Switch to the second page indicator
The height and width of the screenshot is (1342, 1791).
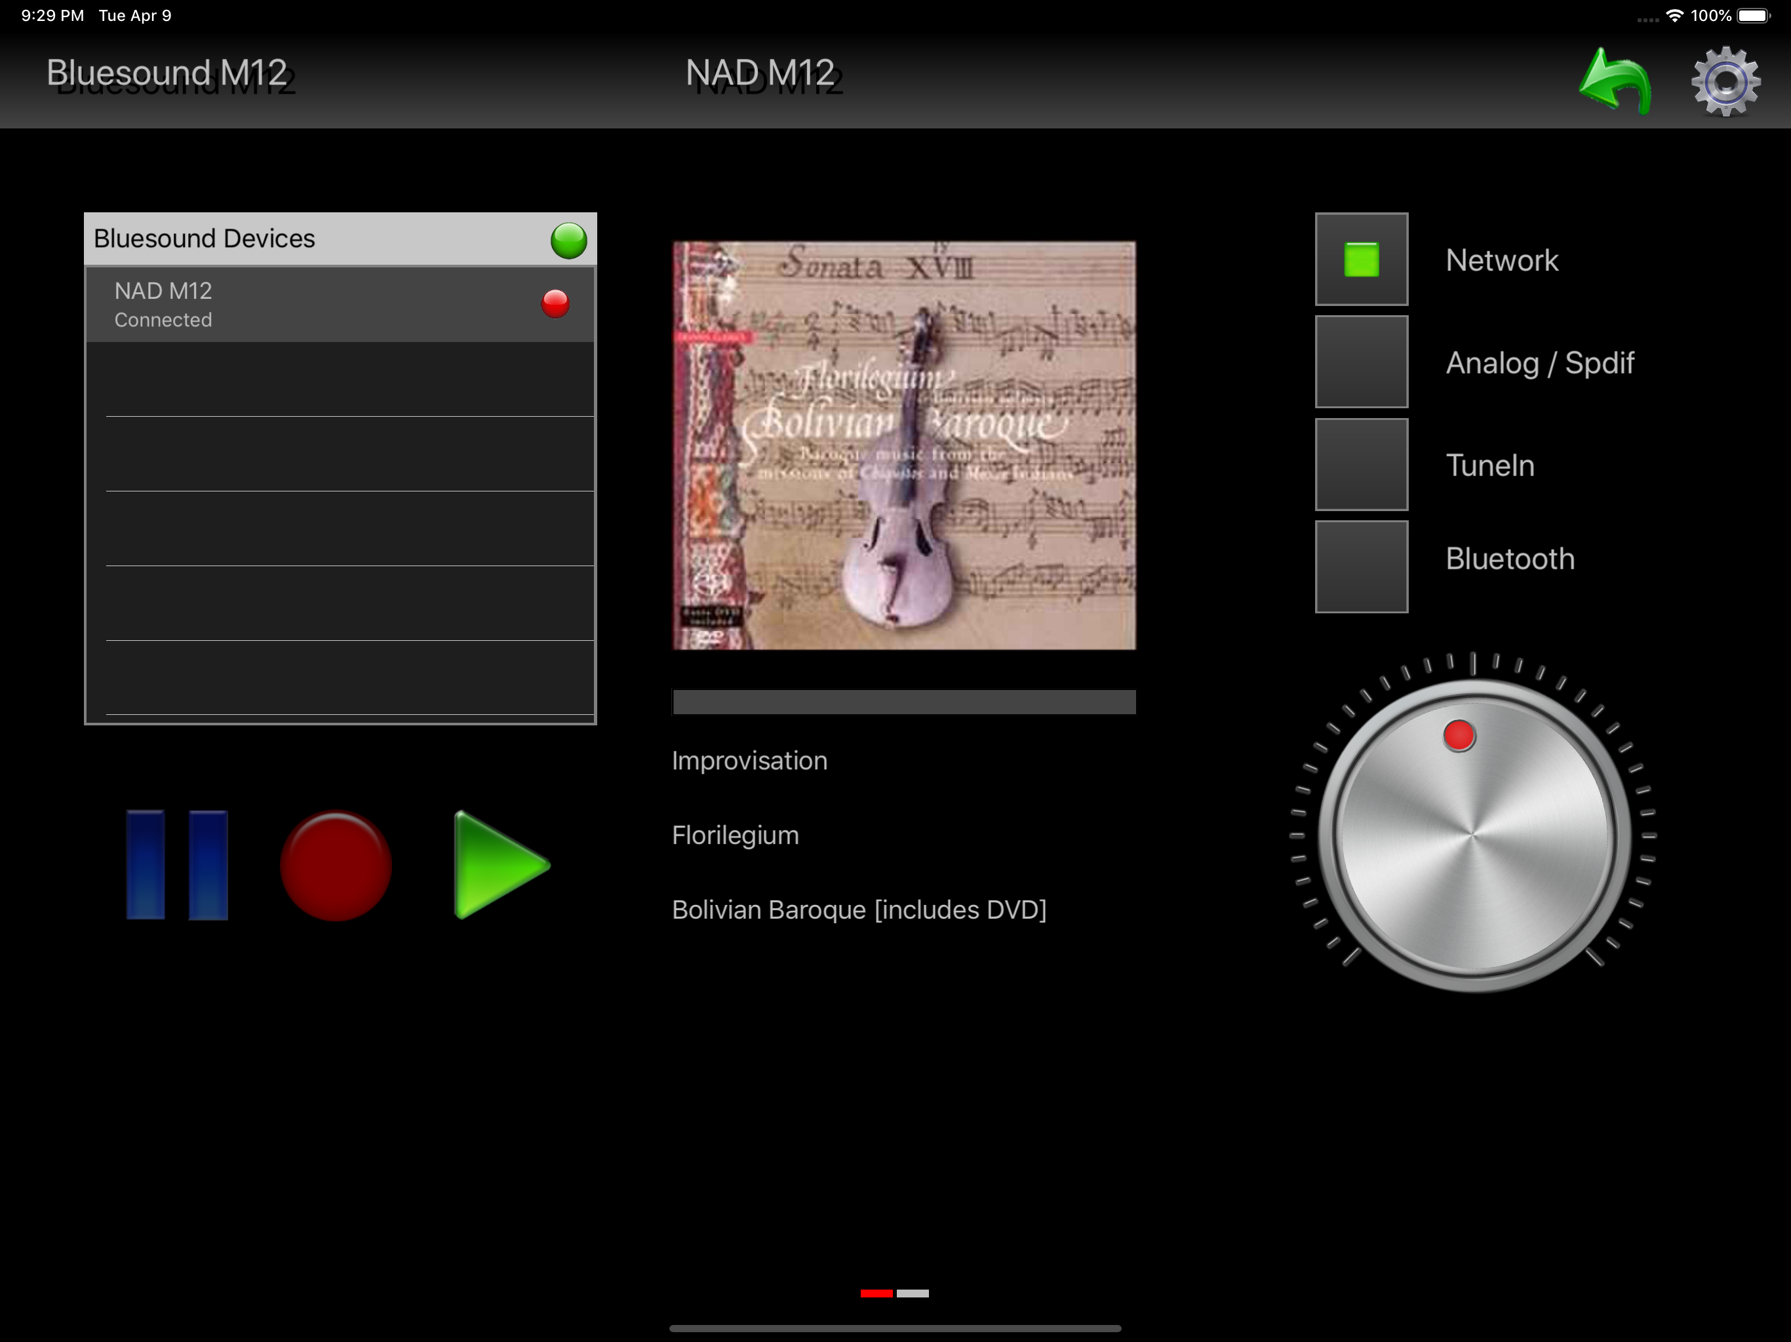pyautogui.click(x=913, y=1294)
